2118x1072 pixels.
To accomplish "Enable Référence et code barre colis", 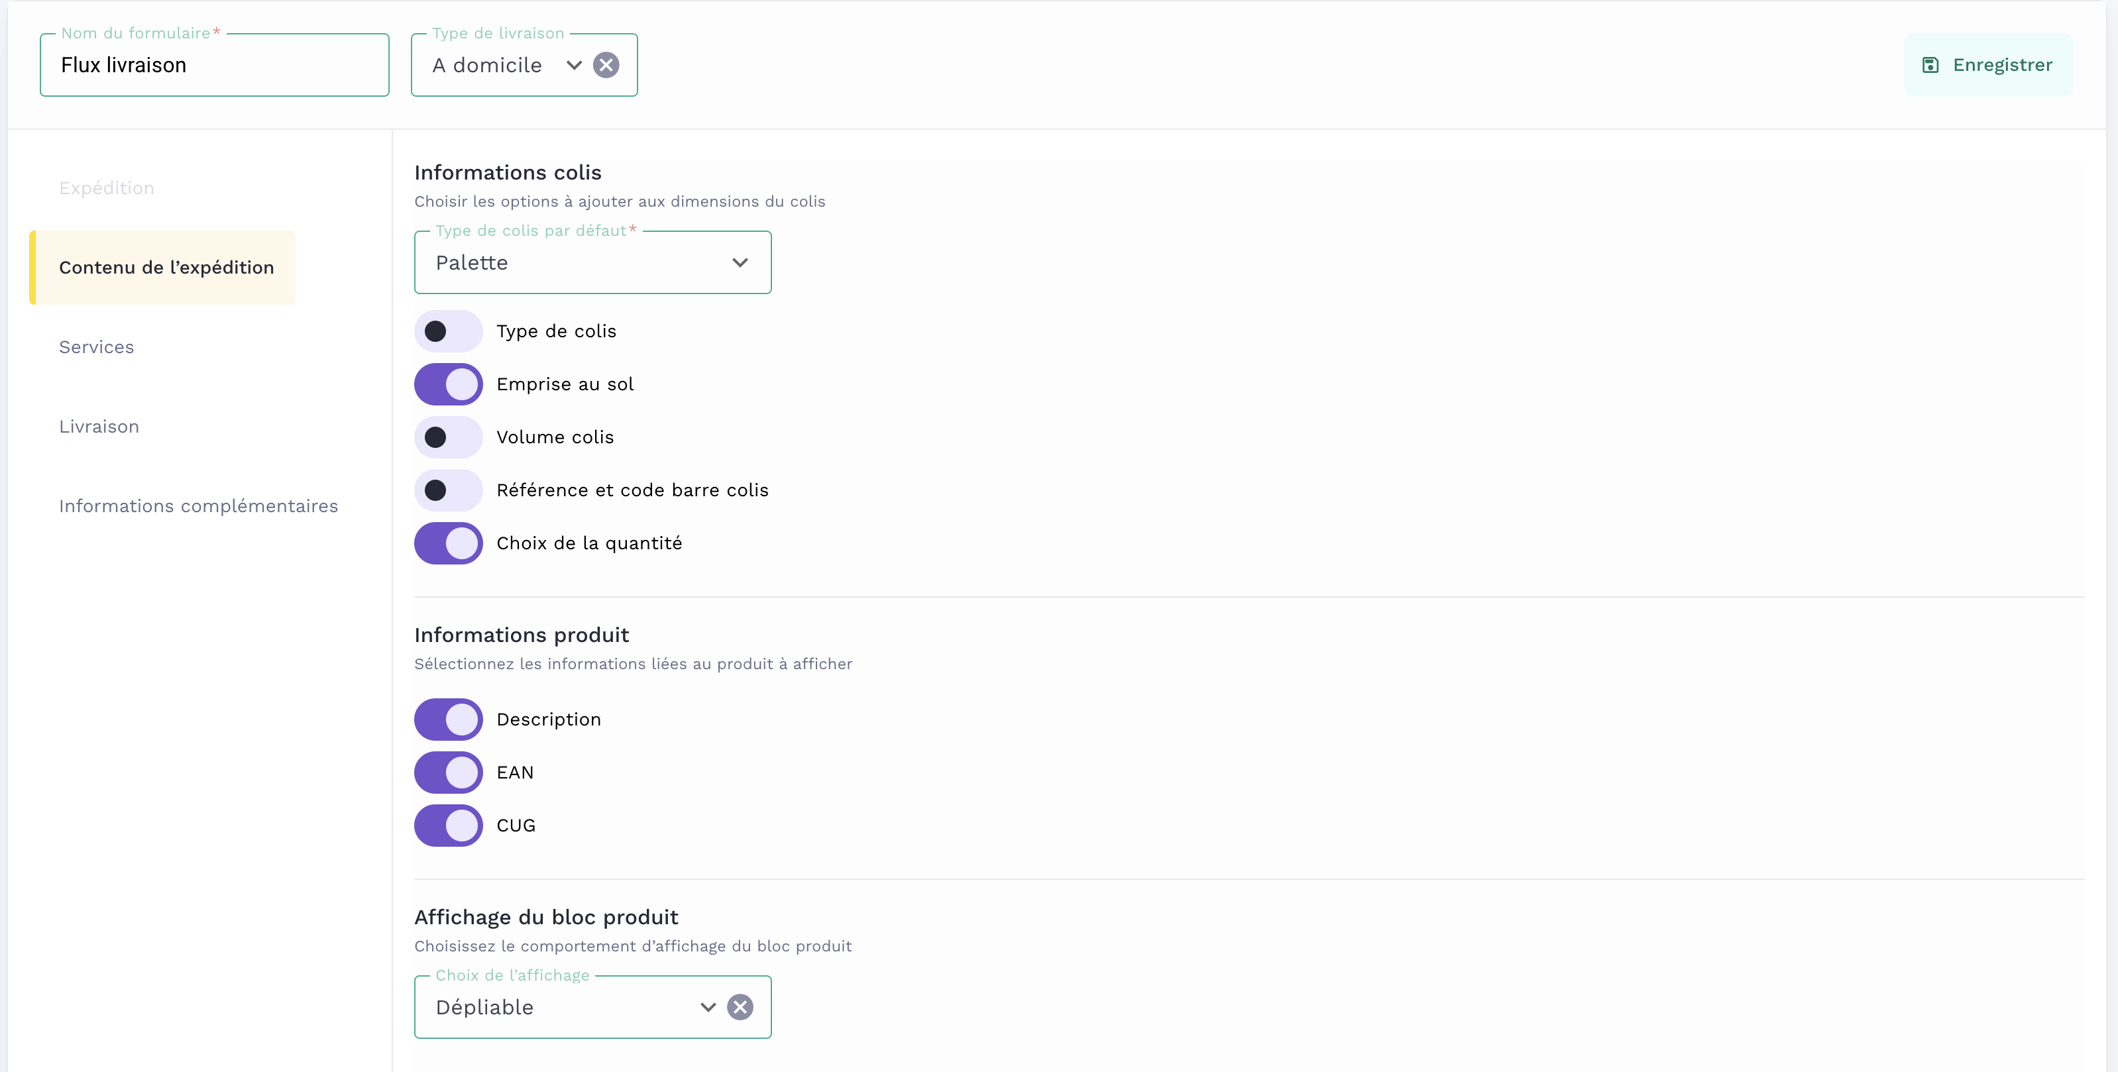I will tap(448, 490).
